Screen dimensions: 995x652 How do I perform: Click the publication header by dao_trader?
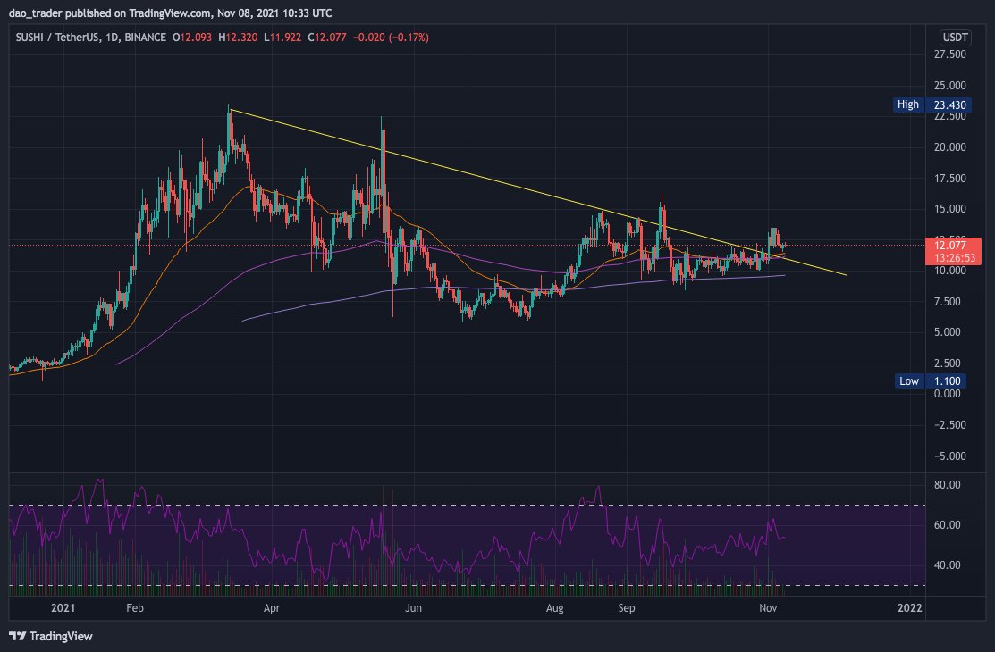tap(170, 13)
